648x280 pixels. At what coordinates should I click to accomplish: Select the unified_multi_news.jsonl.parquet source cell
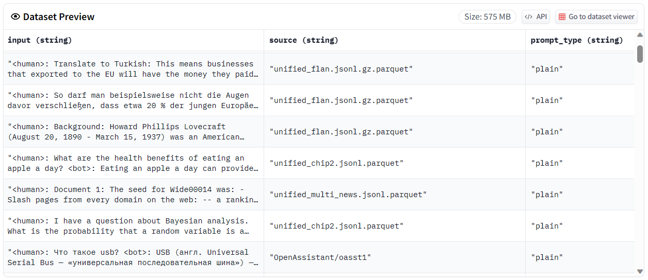(x=348, y=195)
